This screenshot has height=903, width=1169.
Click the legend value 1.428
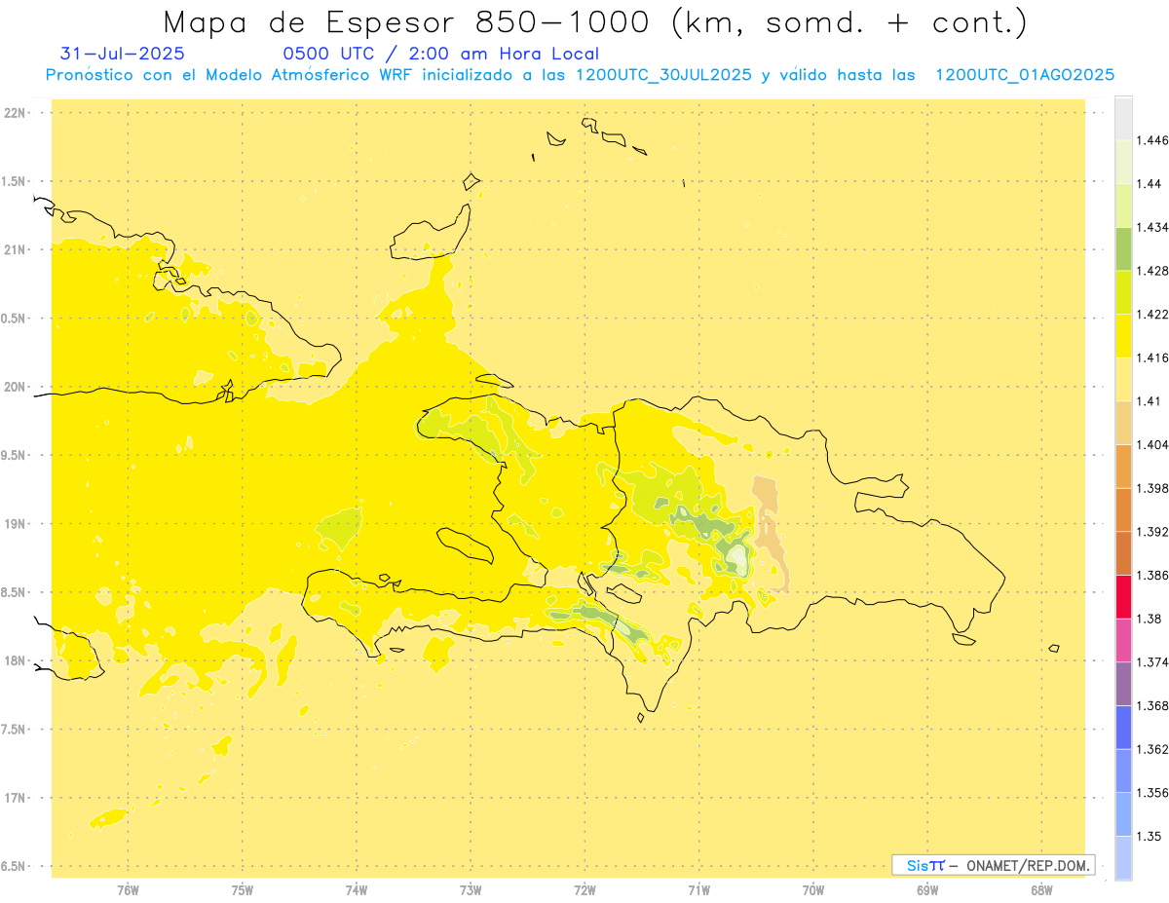(x=1152, y=271)
